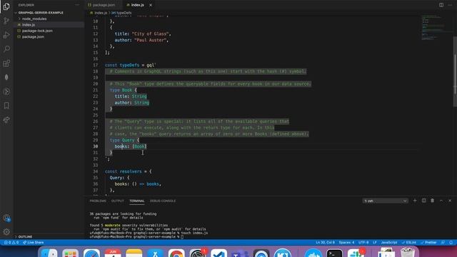457x257 pixels.
Task: Open the terminal shell selector dropdown
Action: [385, 201]
